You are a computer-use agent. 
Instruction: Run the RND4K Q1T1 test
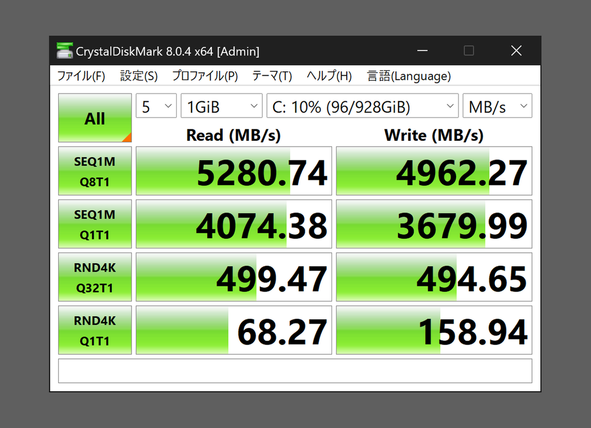(x=95, y=331)
